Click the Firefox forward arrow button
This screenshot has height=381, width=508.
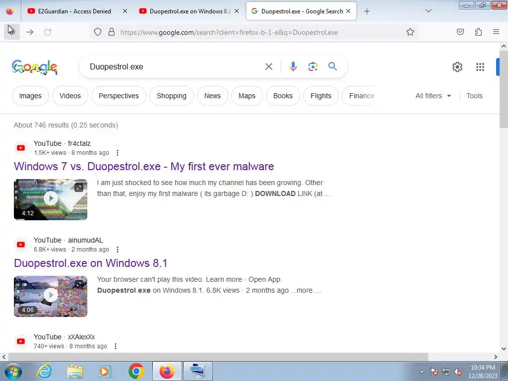[30, 32]
